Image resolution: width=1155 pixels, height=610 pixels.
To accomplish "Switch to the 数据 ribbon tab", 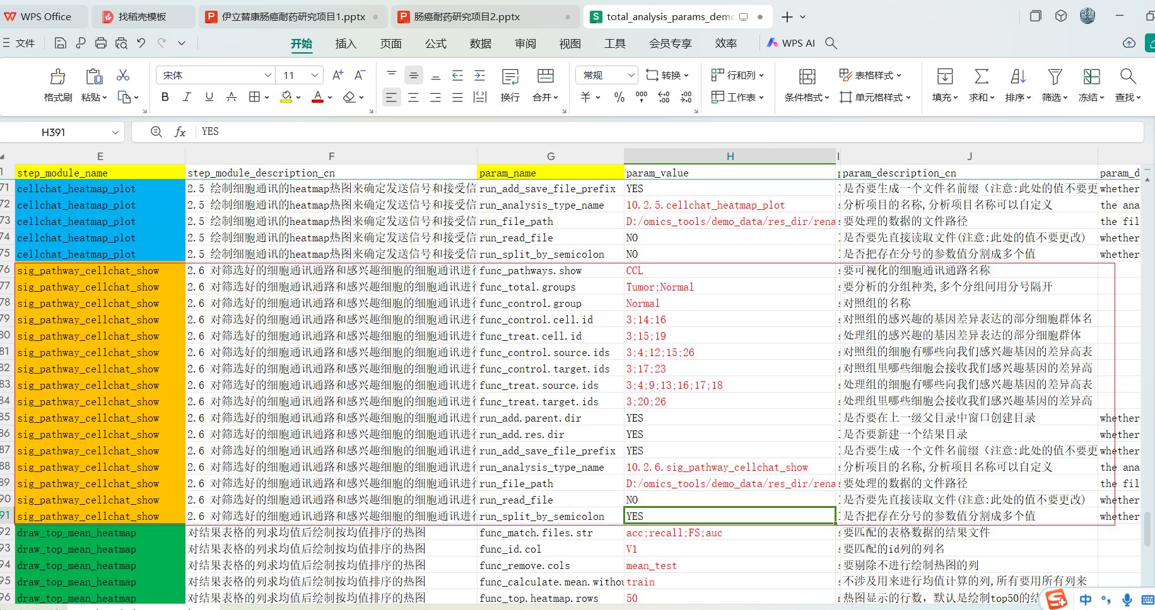I will (x=480, y=43).
